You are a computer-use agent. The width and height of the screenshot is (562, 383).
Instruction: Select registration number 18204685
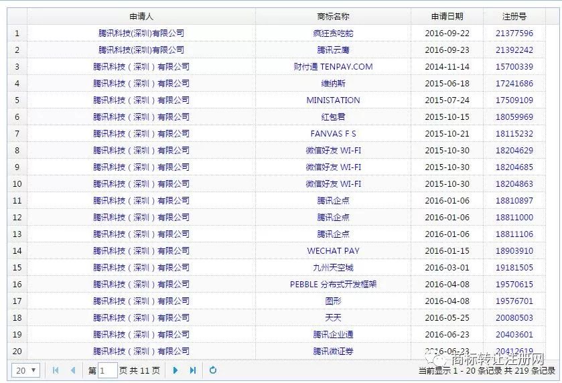(x=514, y=167)
